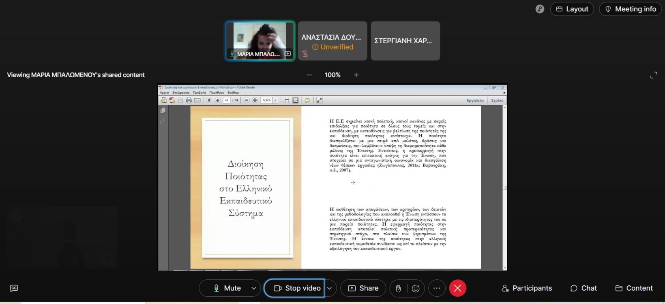Open more options ellipsis button
The width and height of the screenshot is (665, 304).
click(x=437, y=288)
